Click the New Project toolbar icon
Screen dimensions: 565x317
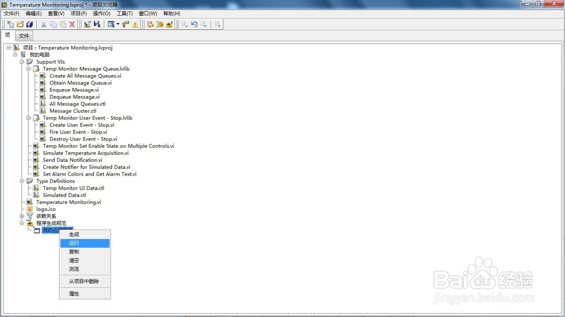tap(10, 24)
